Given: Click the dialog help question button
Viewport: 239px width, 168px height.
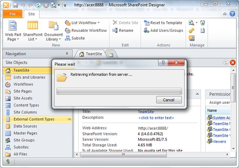Looking at the screenshot, I should 163,62.
